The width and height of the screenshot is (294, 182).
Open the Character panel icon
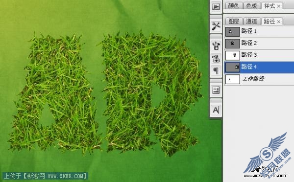click(216, 110)
